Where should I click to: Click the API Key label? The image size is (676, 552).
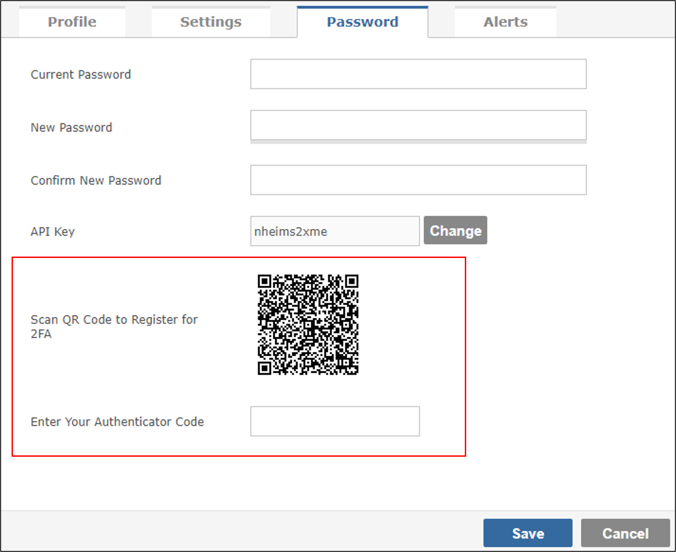[53, 232]
